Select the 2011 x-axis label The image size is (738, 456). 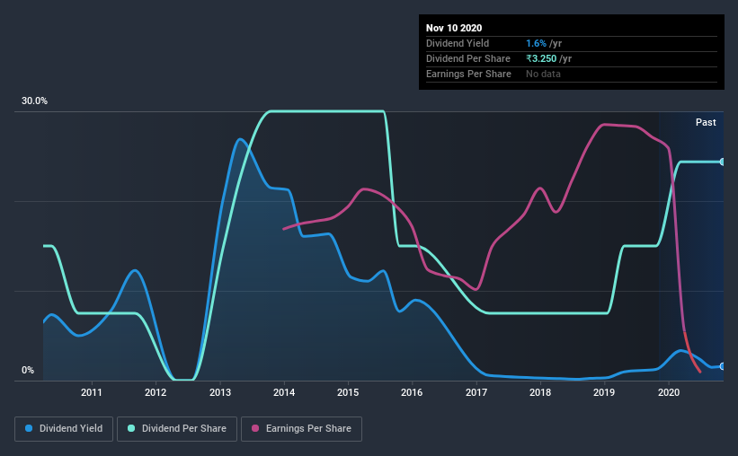(92, 392)
